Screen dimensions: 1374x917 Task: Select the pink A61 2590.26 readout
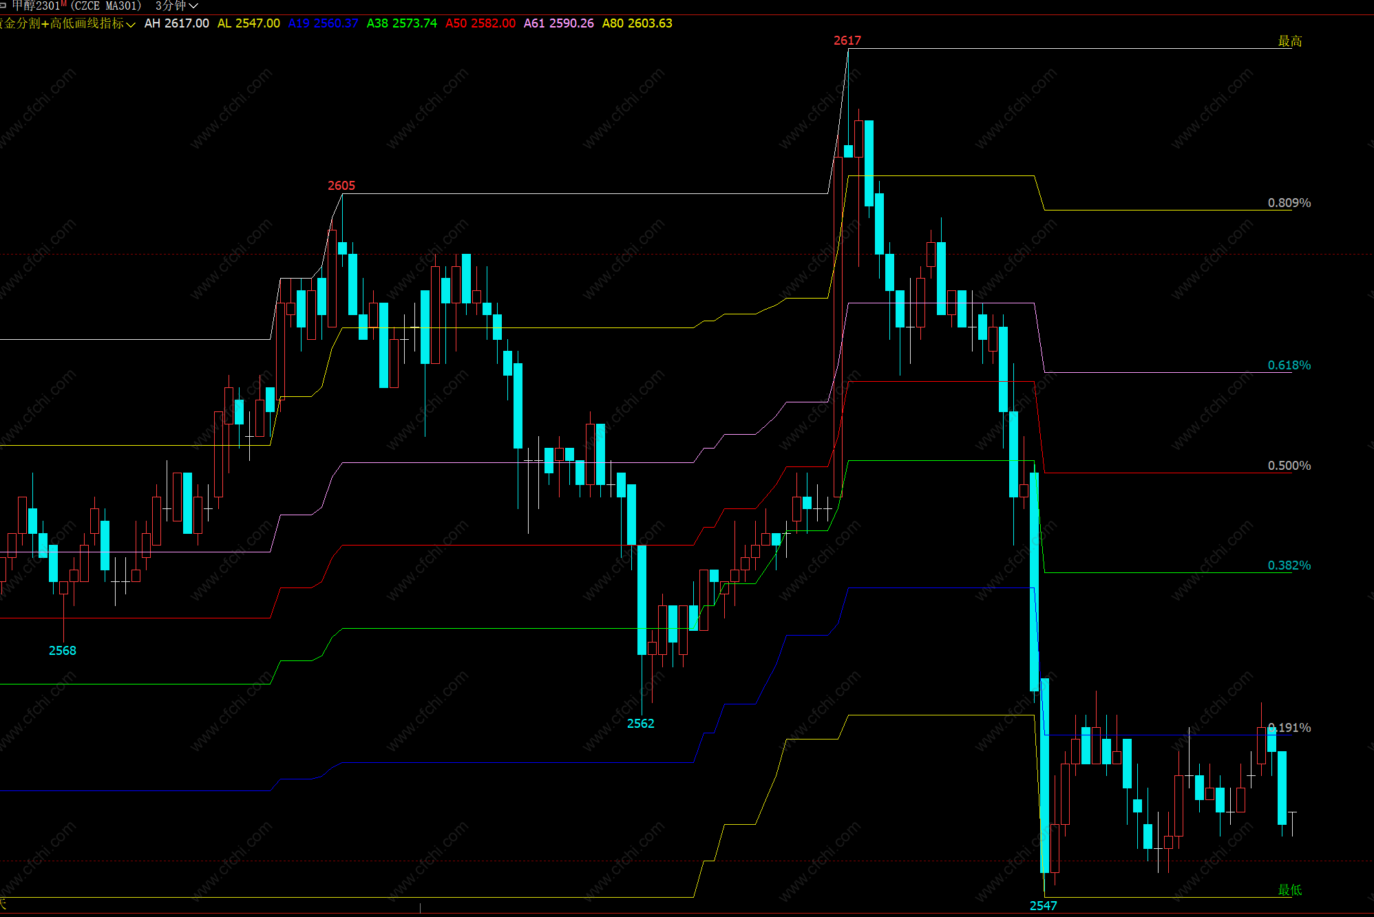coord(558,23)
